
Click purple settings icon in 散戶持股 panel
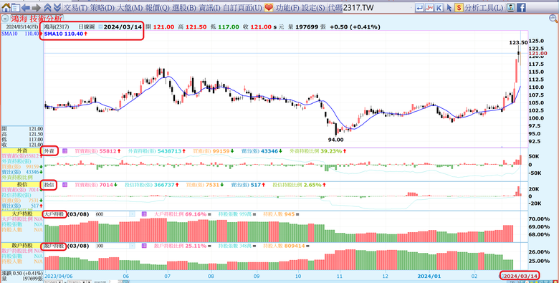pos(144,246)
